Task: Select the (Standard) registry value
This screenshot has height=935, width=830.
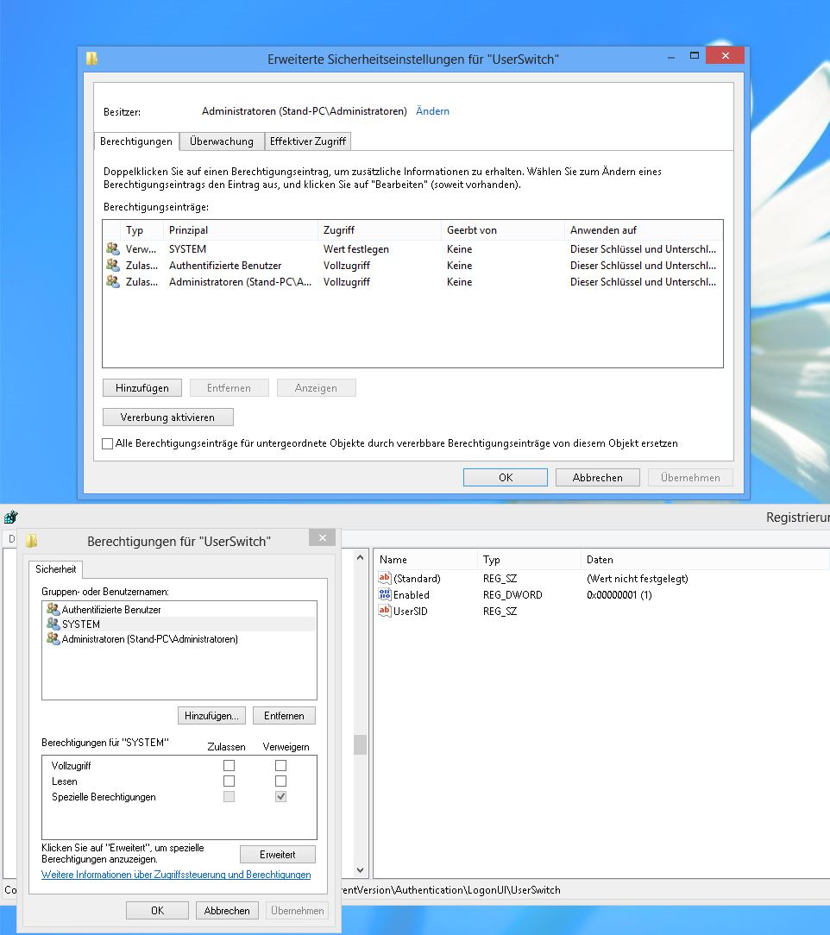Action: click(417, 579)
